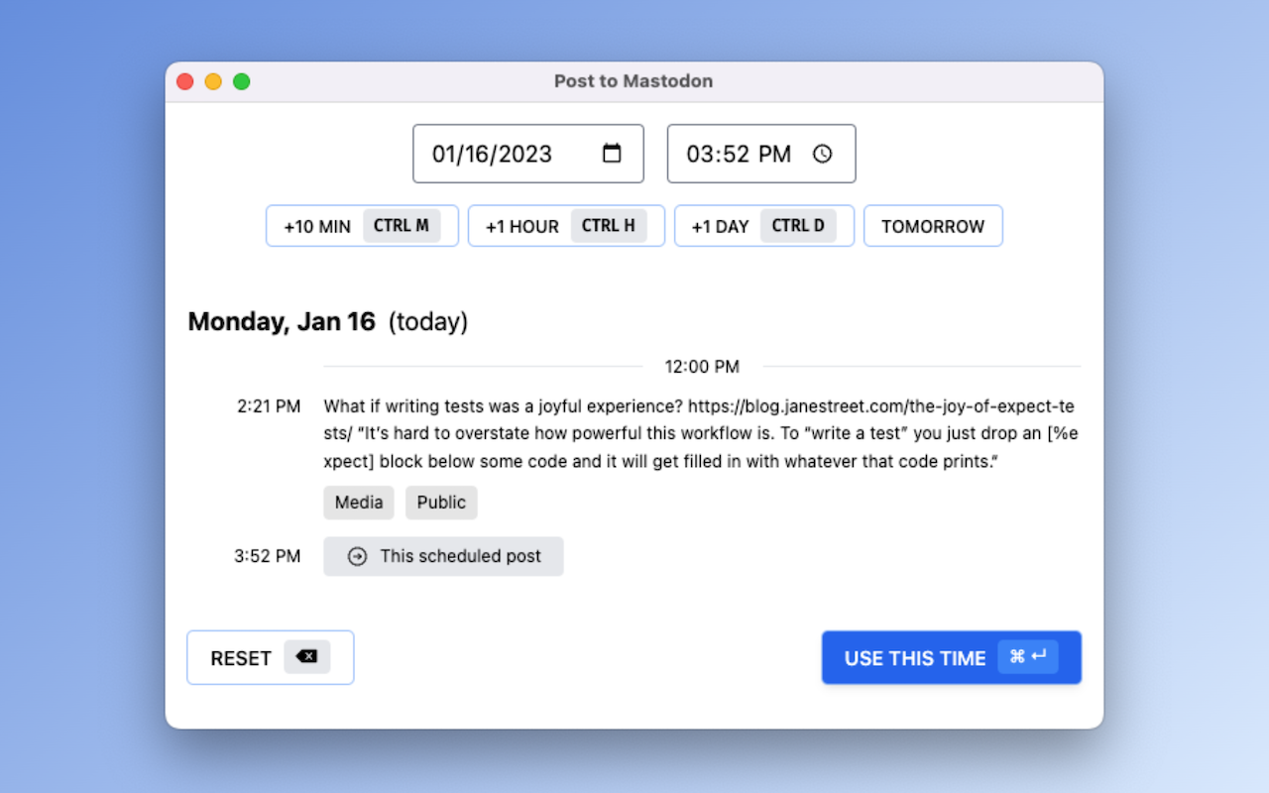The image size is (1269, 793).
Task: Set the time to TOMORROW
Action: point(933,226)
